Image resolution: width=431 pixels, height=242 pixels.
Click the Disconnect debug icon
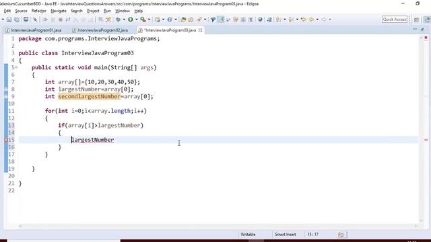pyautogui.click(x=68, y=19)
